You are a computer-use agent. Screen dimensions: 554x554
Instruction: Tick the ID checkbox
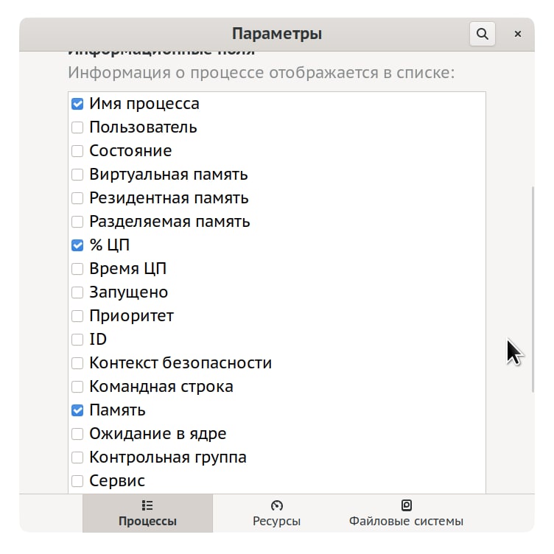77,340
